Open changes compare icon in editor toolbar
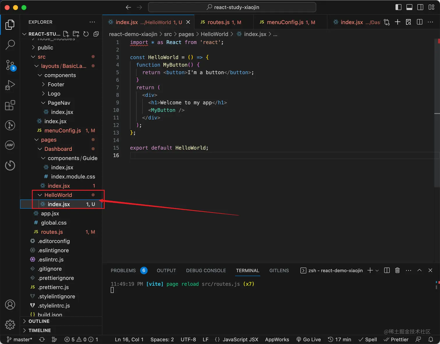Screen dimensions: 440x344 tap(387, 22)
